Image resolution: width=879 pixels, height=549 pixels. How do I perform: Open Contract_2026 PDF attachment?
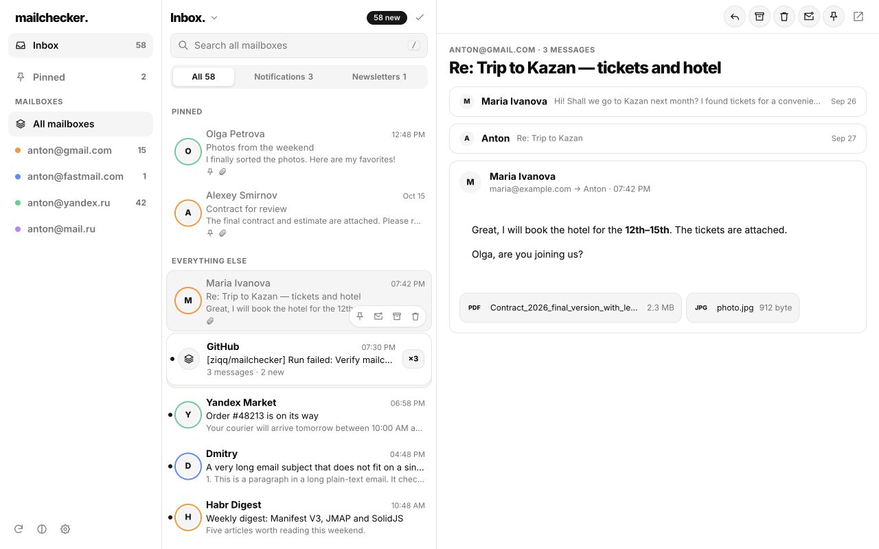[x=571, y=308]
